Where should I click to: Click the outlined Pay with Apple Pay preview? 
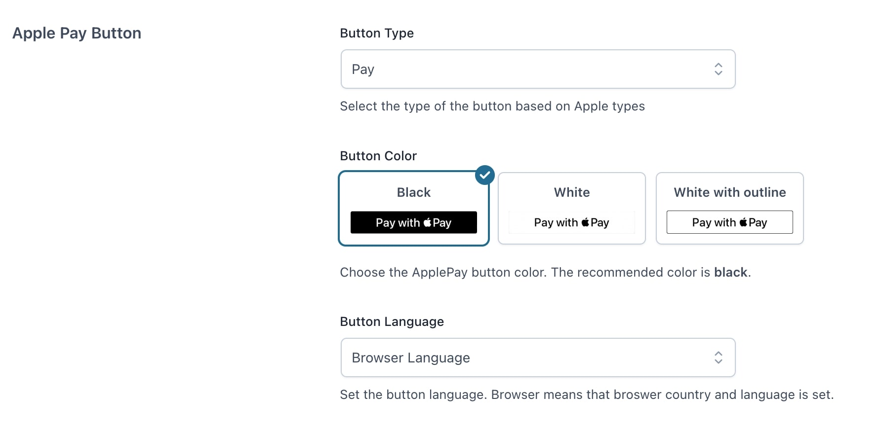point(730,222)
